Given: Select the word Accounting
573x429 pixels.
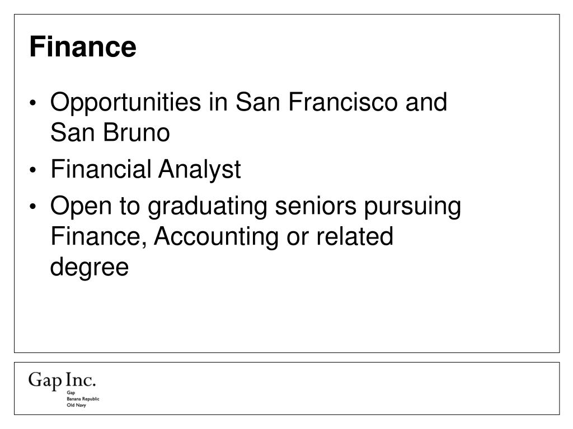Looking at the screenshot, I should pyautogui.click(x=216, y=236).
